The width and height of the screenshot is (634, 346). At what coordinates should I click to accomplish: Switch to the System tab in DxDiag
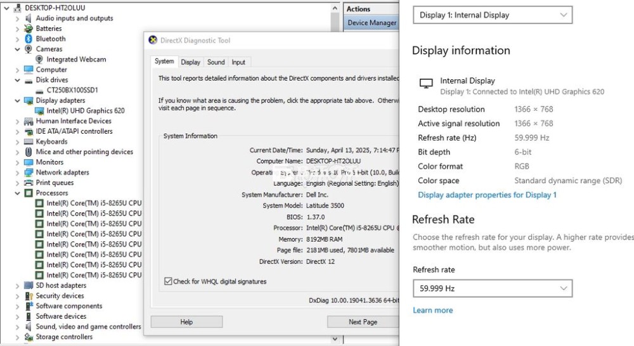pos(164,61)
